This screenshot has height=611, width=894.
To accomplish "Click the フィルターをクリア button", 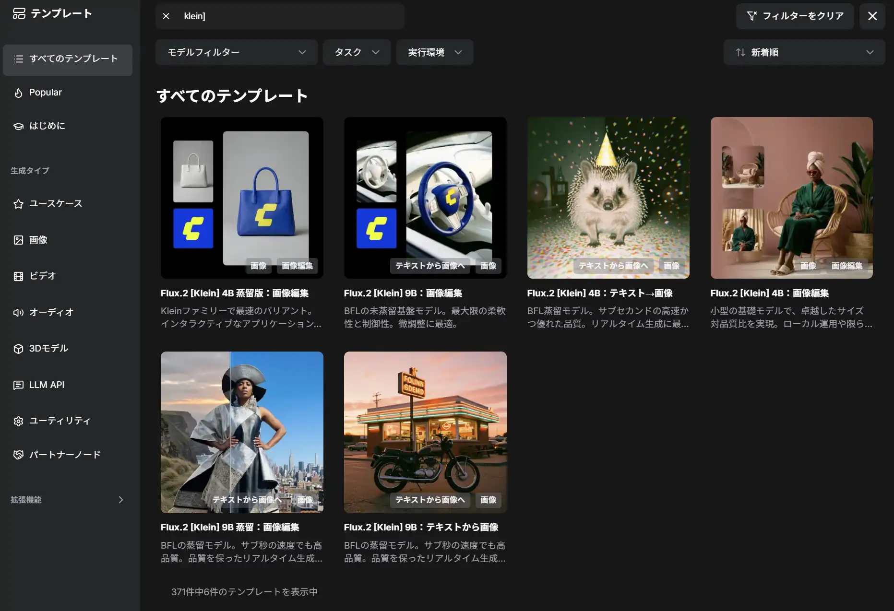I will click(x=795, y=16).
